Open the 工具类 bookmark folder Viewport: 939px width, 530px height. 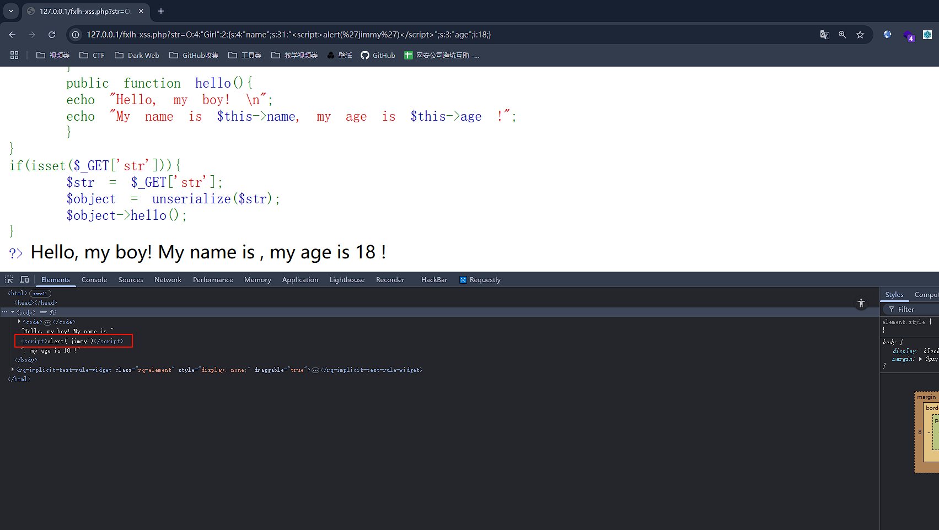point(245,55)
